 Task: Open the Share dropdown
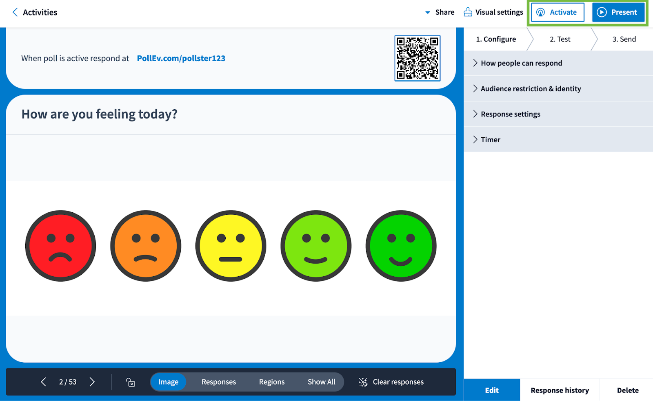pyautogui.click(x=440, y=12)
